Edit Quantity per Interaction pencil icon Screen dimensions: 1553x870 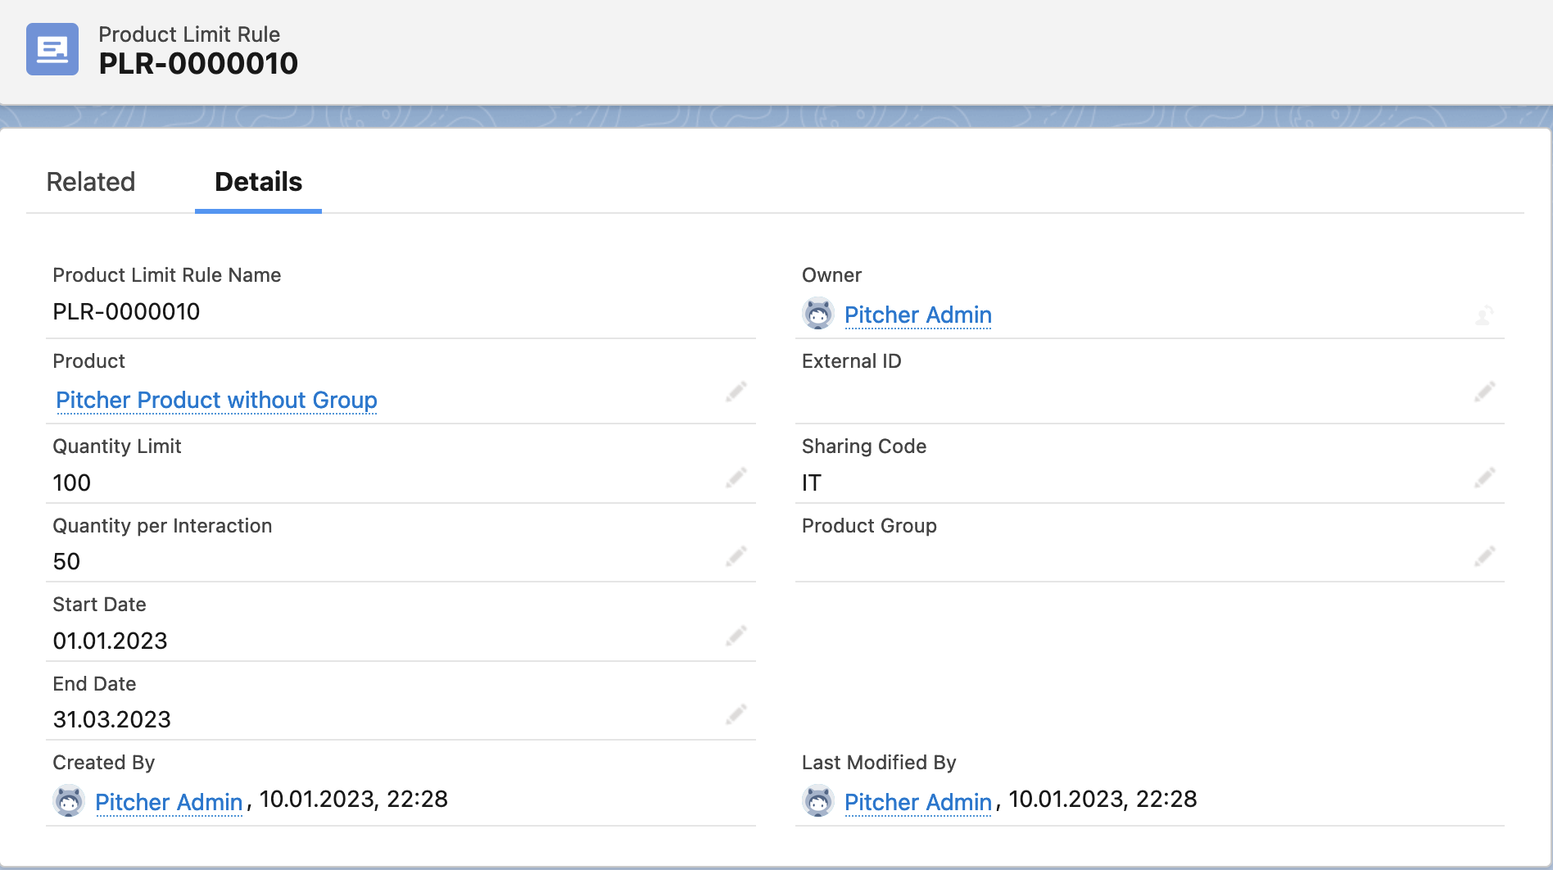tap(736, 557)
